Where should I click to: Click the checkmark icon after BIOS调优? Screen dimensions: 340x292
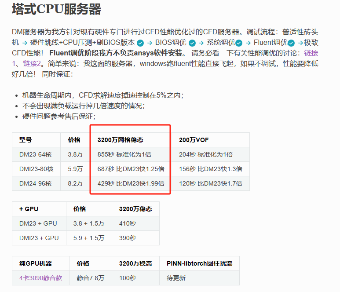(x=192, y=43)
